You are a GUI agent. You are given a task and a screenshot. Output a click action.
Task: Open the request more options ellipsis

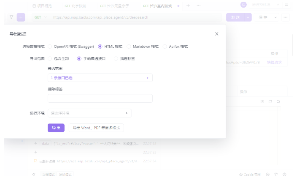tap(286, 17)
